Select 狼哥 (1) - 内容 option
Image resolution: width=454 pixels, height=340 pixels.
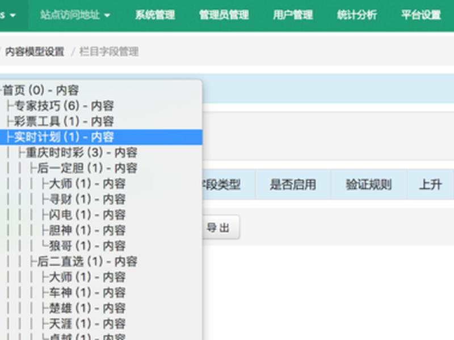click(x=101, y=246)
